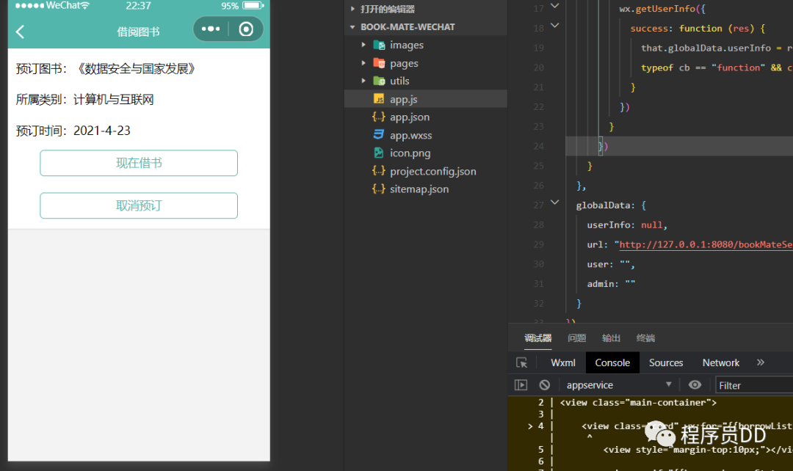Expand the images folder arrow
Image resolution: width=793 pixels, height=471 pixels.
pos(363,45)
